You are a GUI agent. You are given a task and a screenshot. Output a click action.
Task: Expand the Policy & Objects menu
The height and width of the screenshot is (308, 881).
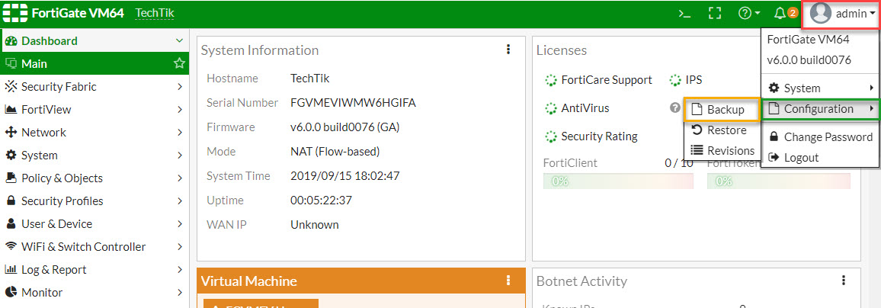point(95,178)
